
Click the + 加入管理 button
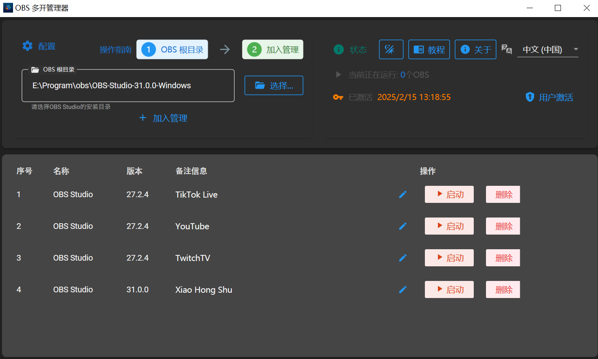click(163, 118)
